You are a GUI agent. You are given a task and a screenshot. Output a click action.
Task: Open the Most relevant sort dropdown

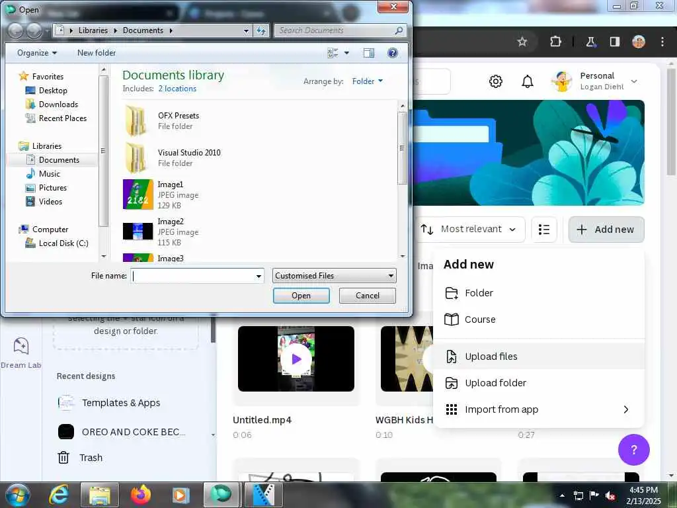469,230
